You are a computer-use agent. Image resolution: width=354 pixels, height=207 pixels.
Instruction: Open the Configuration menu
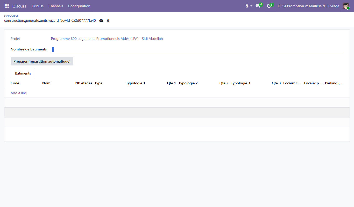[79, 6]
